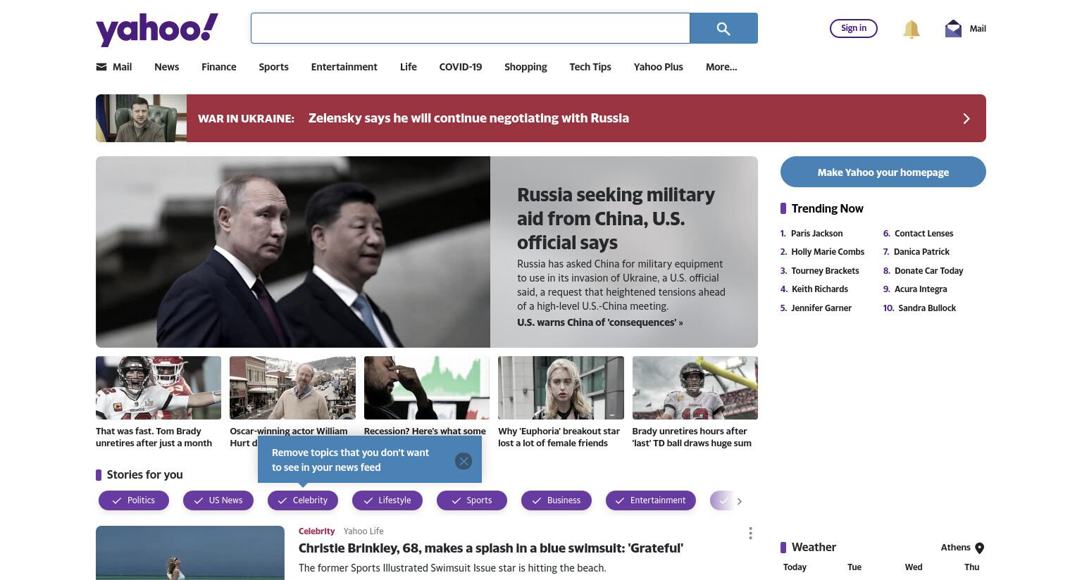Image resolution: width=1082 pixels, height=580 pixels.
Task: Open the Entertainment navigation item
Action: click(x=344, y=67)
